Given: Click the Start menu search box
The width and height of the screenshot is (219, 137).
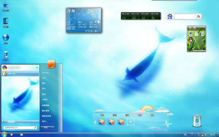Looking at the screenshot, I should coord(20,128).
